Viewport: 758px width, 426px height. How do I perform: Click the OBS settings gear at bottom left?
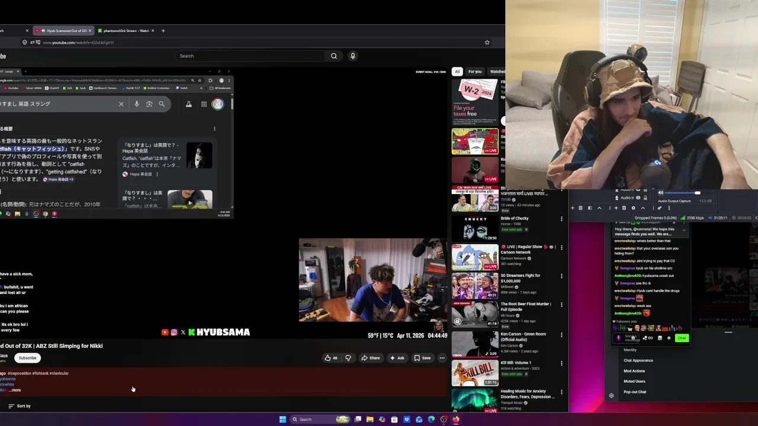pos(611,396)
